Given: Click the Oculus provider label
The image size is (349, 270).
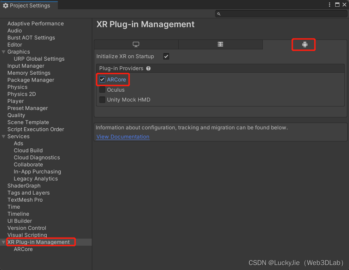Looking at the screenshot, I should click(x=116, y=90).
